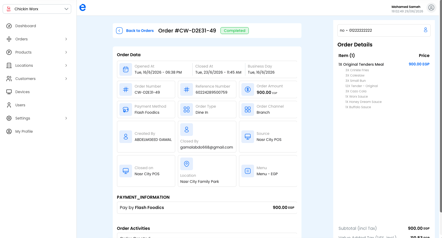
Task: Click the 'Subtotal (incl Tax)' row label
Action: click(x=358, y=228)
